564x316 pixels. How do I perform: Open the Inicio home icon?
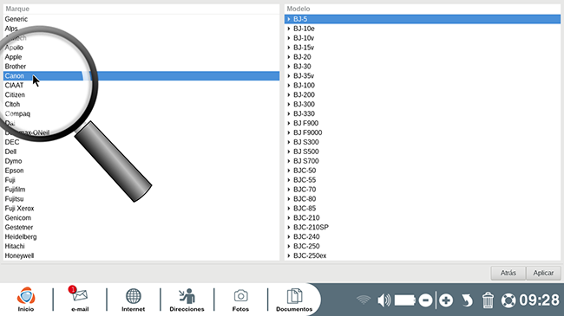tap(26, 296)
